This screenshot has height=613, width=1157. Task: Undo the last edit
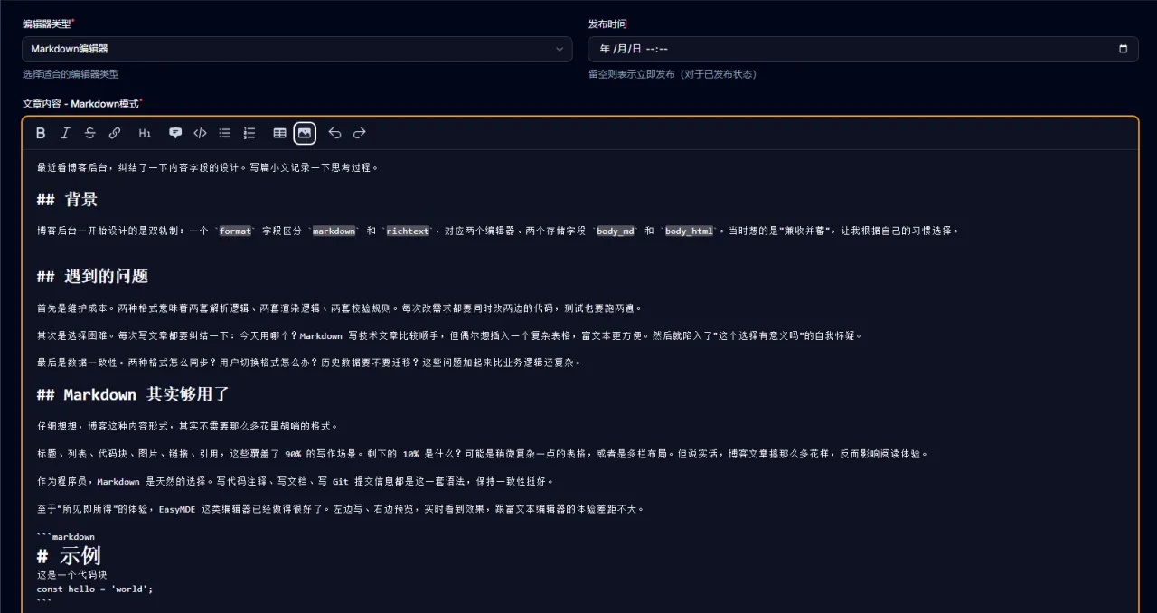click(334, 133)
